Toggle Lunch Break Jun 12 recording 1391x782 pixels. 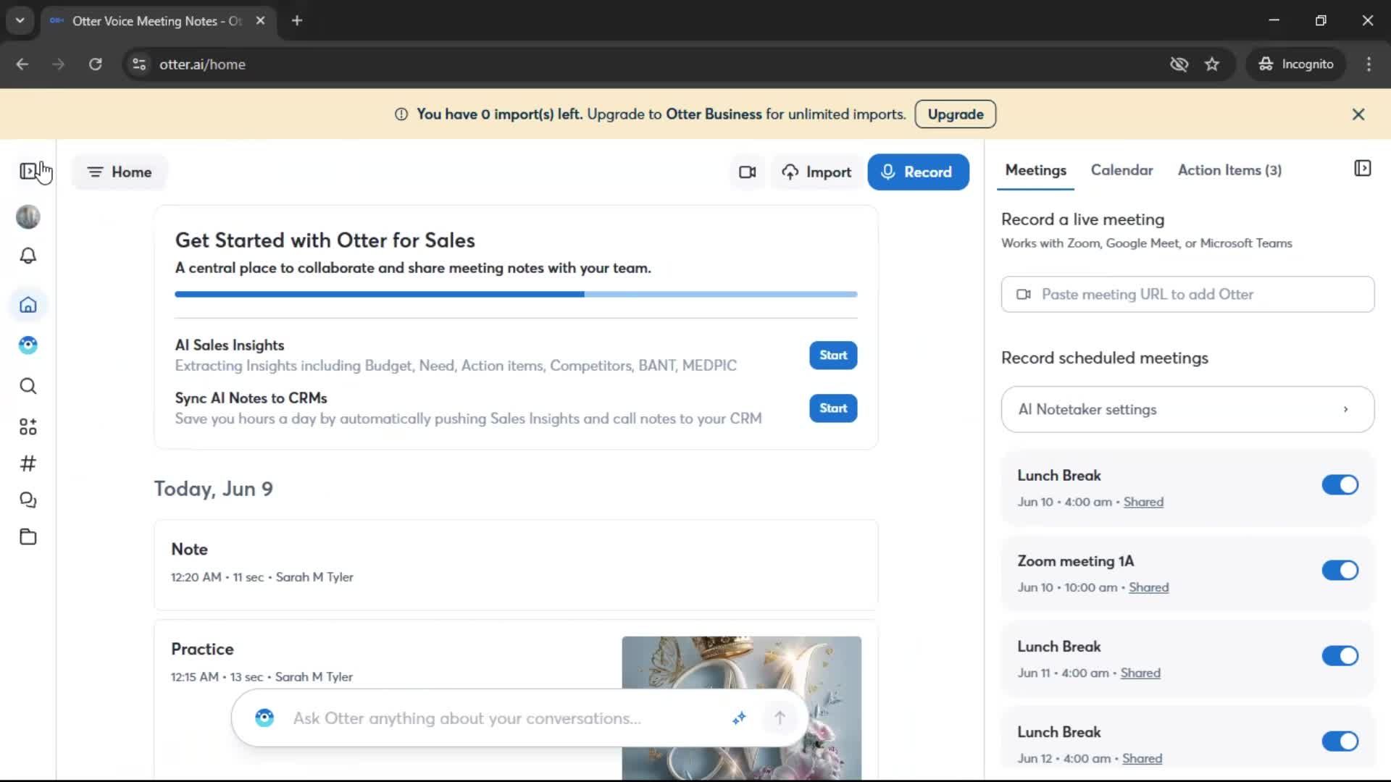1340,741
